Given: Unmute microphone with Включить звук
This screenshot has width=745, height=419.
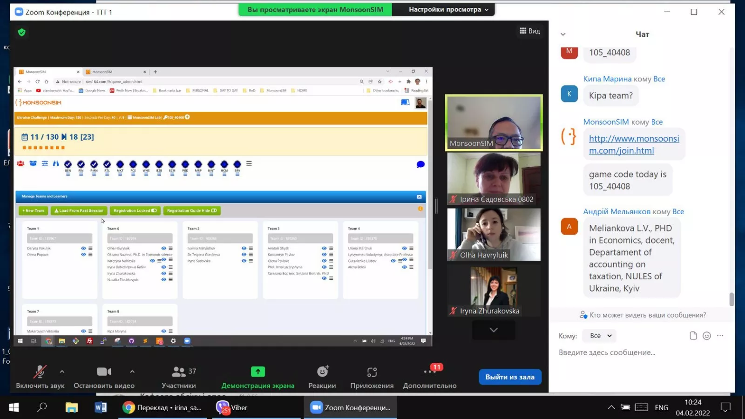Looking at the screenshot, I should click(x=40, y=376).
